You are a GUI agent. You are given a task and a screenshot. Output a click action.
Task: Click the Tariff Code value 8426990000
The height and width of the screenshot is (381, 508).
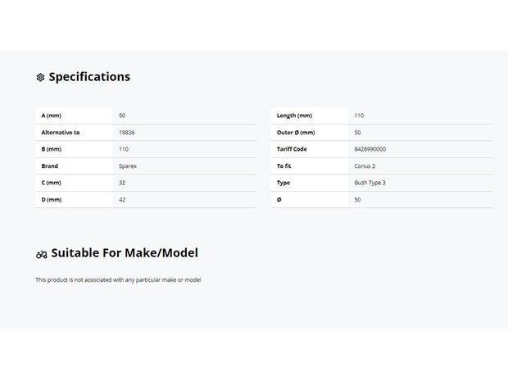point(370,149)
